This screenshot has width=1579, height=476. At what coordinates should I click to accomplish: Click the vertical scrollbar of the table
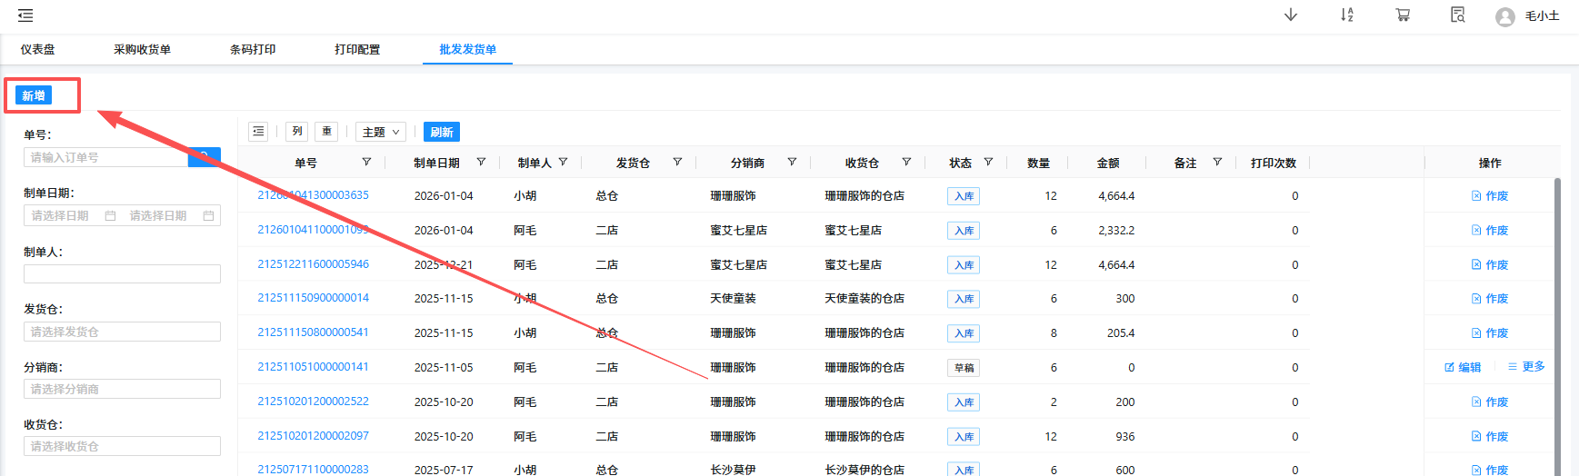tap(1557, 327)
